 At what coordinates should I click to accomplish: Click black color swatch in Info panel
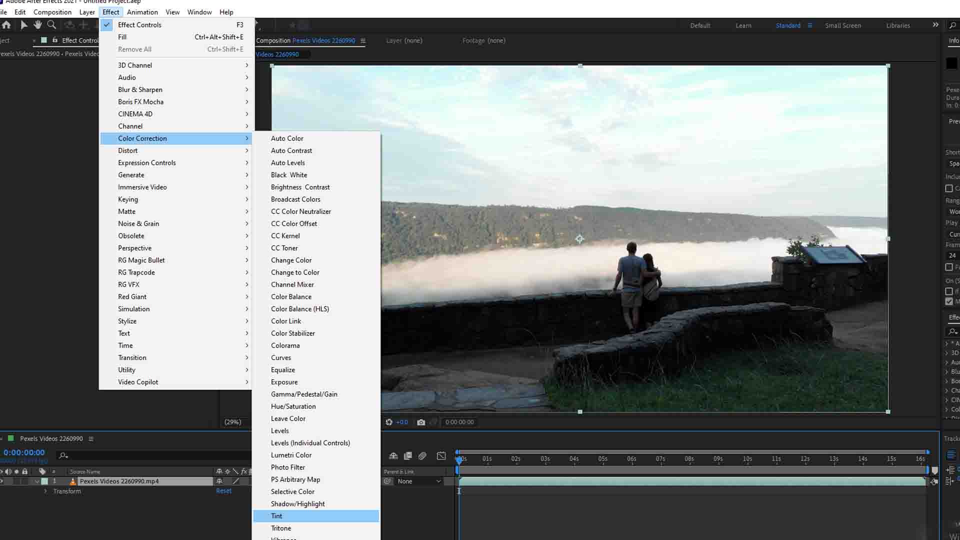(x=951, y=63)
